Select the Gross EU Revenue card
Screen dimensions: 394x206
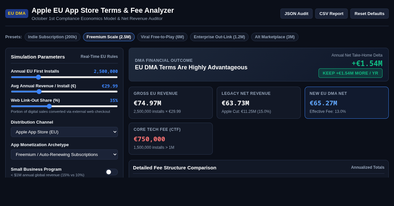(x=171, y=103)
